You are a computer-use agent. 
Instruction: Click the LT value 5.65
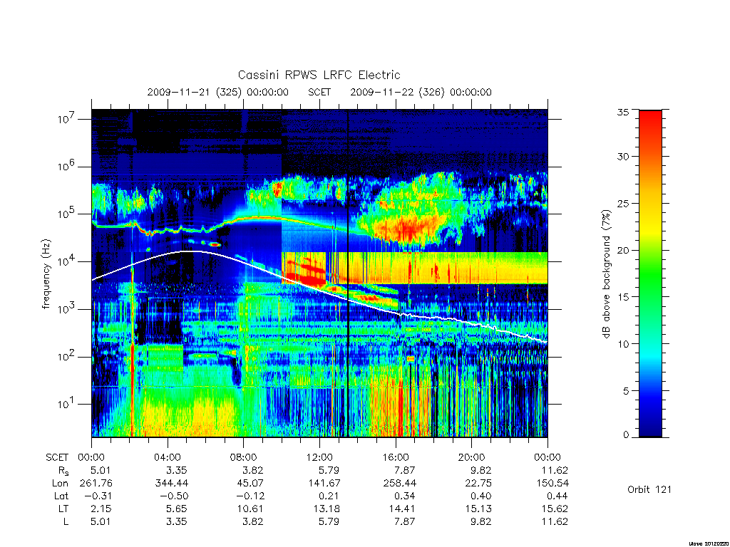tap(177, 509)
